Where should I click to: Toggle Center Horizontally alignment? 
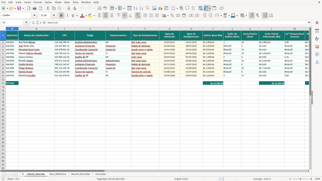tap(105, 16)
